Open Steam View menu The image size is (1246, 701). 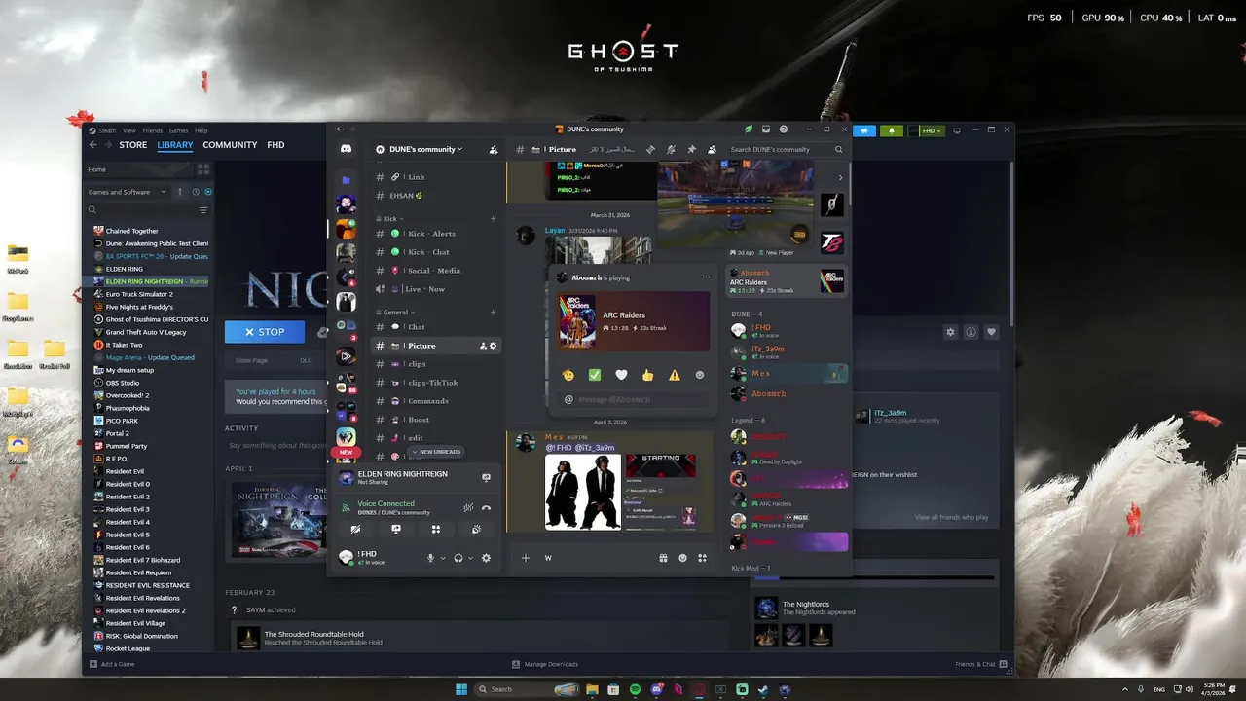129,130
